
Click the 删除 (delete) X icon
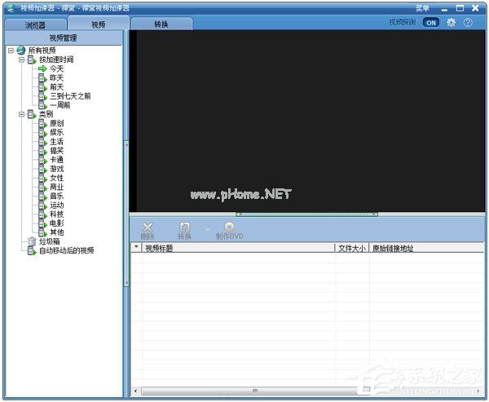coord(147,227)
